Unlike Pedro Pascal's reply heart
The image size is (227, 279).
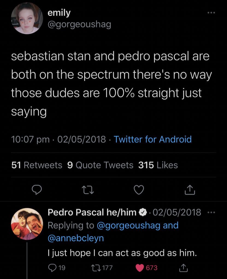click(x=140, y=268)
